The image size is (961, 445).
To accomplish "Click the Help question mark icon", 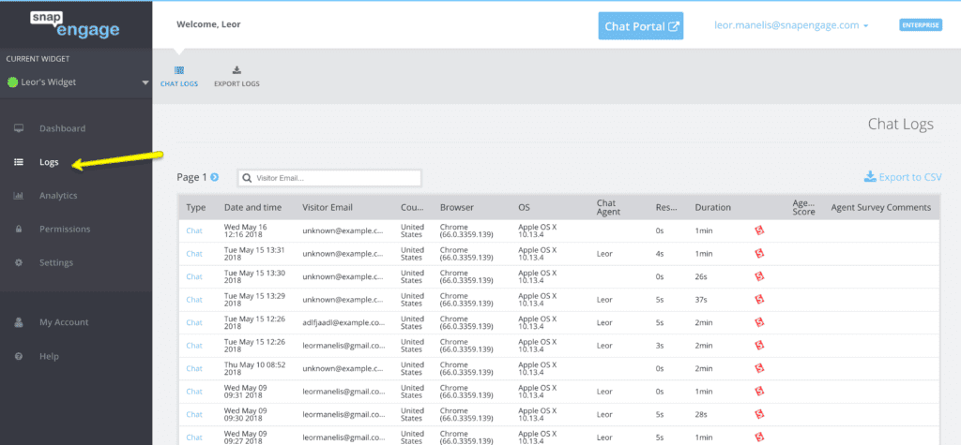I will [x=19, y=356].
